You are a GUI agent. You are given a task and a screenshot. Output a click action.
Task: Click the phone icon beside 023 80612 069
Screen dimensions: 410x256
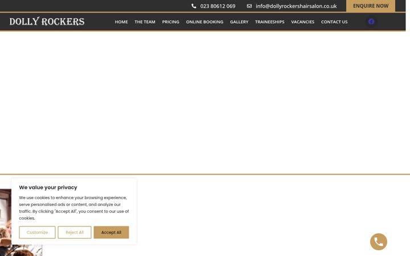(x=194, y=6)
